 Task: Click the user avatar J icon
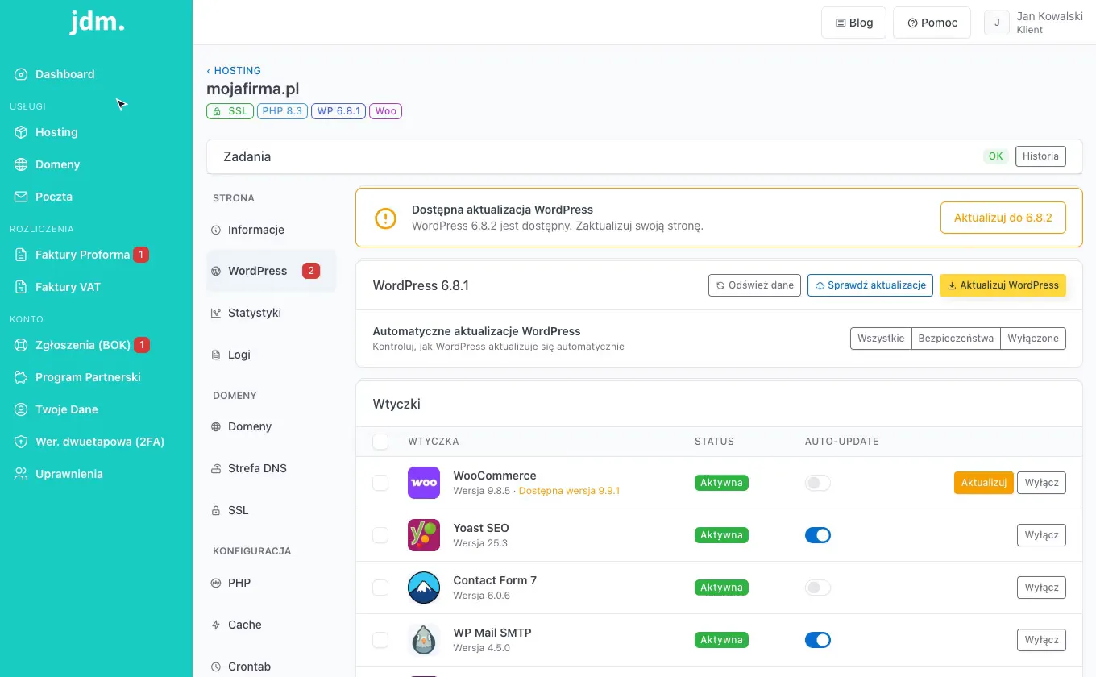pyautogui.click(x=997, y=23)
